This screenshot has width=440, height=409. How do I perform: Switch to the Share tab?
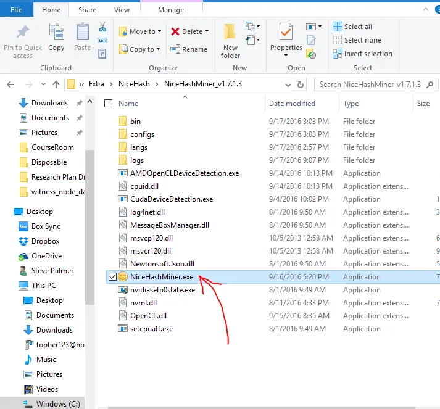(x=87, y=10)
